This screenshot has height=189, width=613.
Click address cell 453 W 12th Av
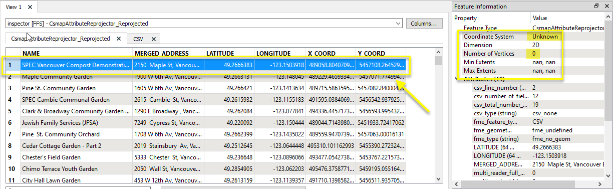pos(168,180)
